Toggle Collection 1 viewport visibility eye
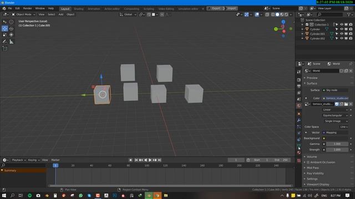This screenshot has width=355, height=199. (342, 24)
